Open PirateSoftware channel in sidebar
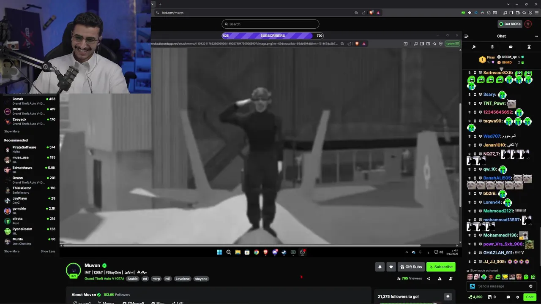The width and height of the screenshot is (541, 304). [x=30, y=149]
